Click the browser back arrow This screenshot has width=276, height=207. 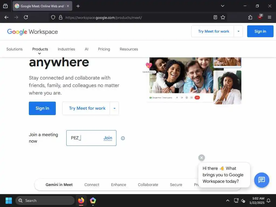[x=6, y=17]
